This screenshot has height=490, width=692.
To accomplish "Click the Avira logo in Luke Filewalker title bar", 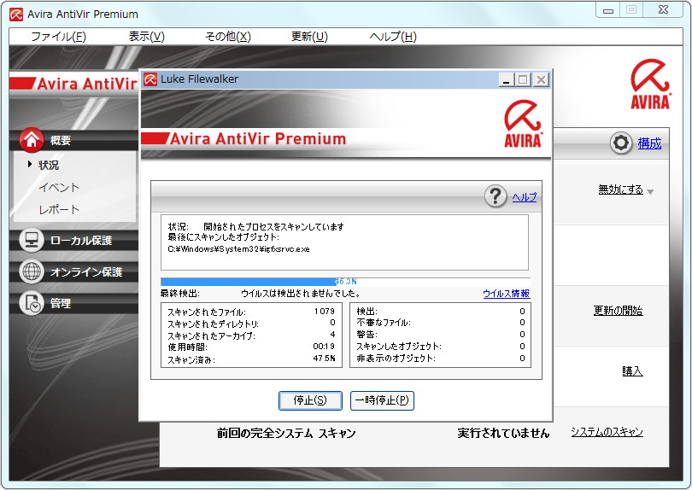I will point(150,79).
